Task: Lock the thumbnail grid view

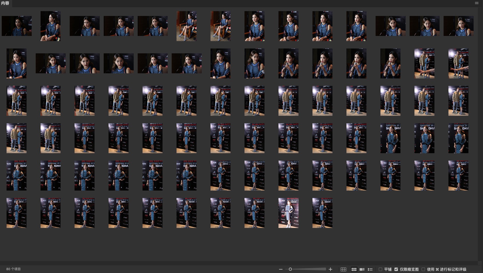Action: point(343,269)
